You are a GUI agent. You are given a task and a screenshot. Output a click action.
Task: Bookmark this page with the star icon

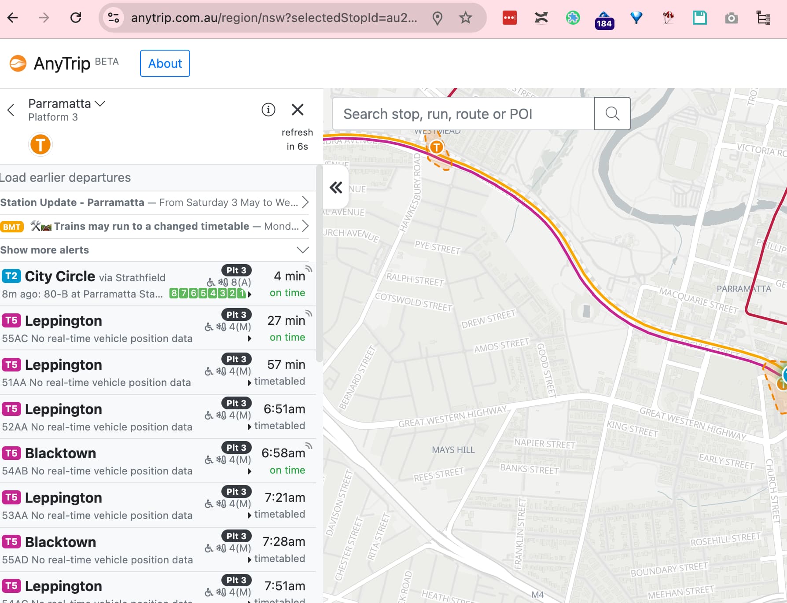(465, 18)
